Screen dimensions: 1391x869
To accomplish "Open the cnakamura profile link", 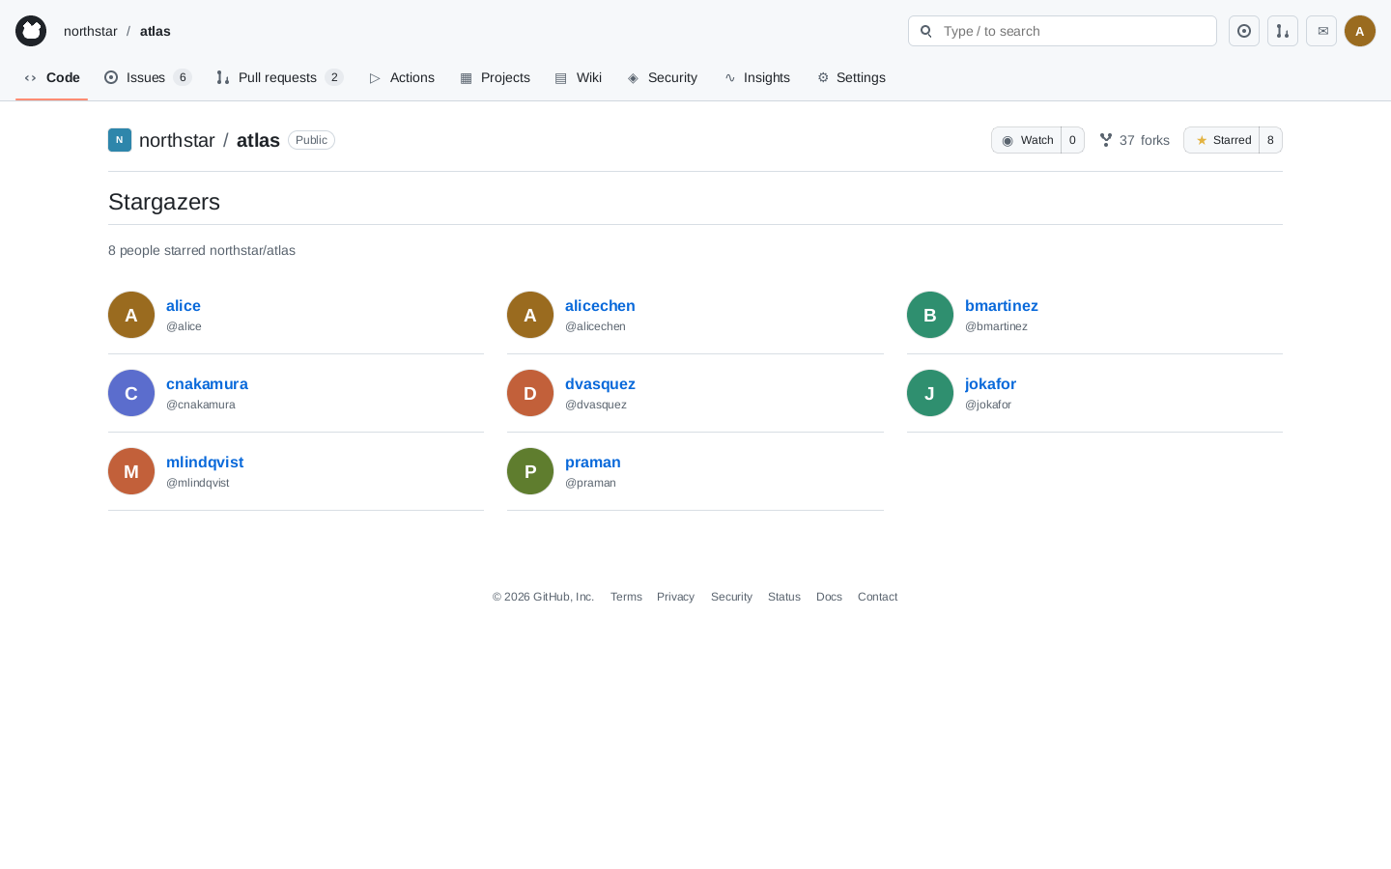I will click(x=207, y=384).
